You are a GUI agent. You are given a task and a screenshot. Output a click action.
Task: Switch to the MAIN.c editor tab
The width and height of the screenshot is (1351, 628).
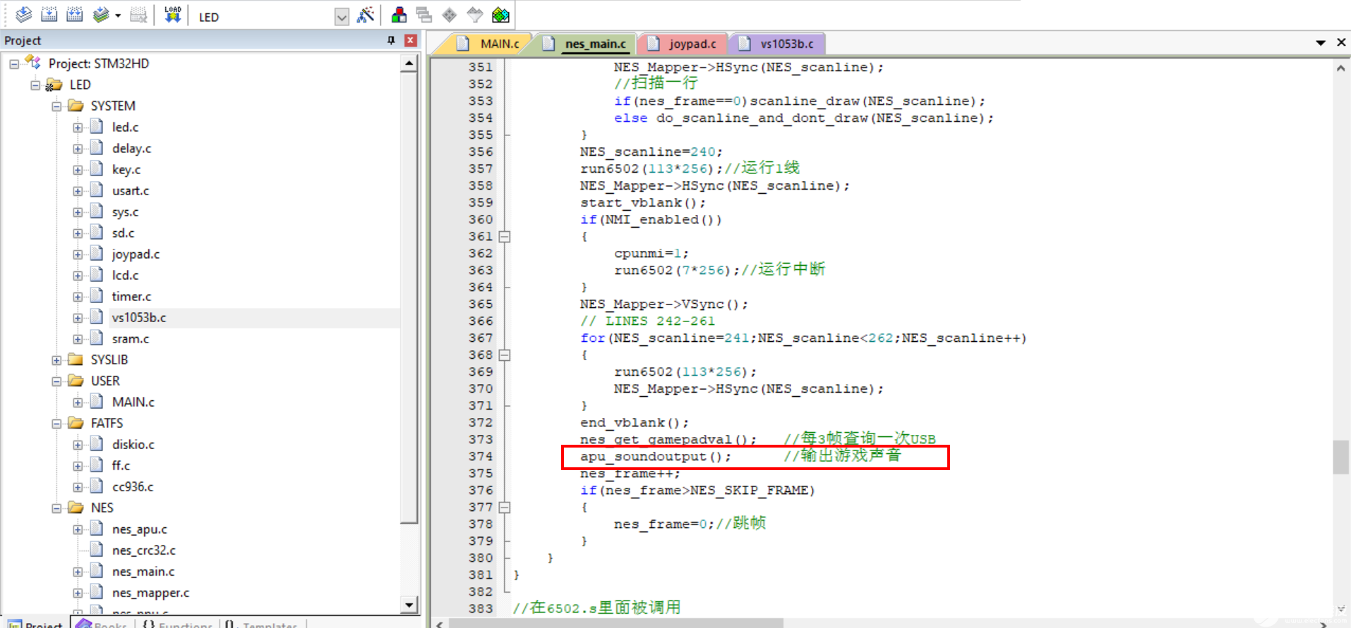tap(500, 44)
